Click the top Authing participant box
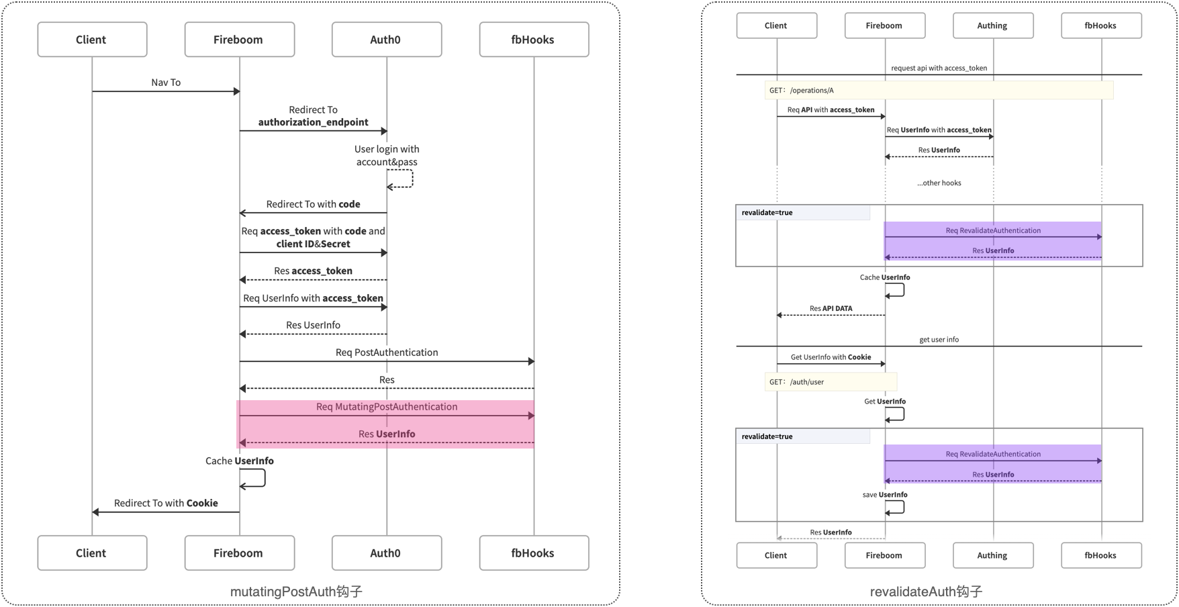1179x607 pixels. point(992,26)
